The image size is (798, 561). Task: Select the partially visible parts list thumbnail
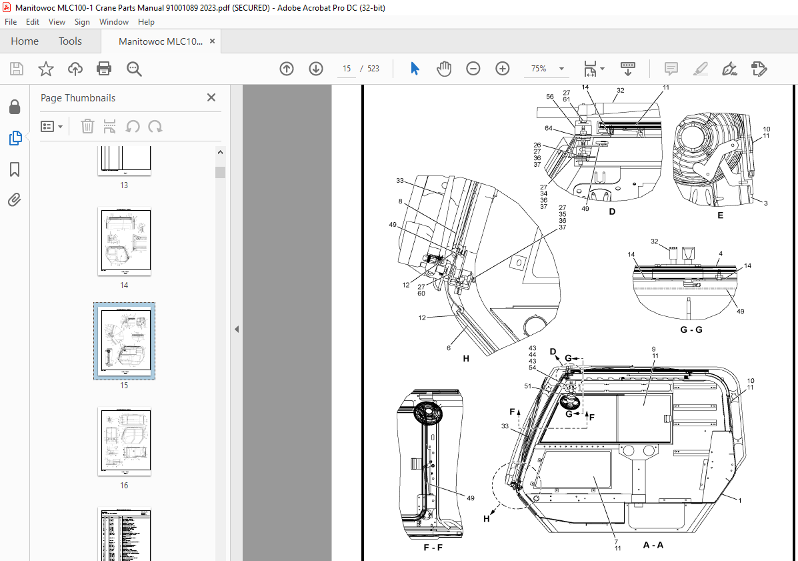[124, 534]
